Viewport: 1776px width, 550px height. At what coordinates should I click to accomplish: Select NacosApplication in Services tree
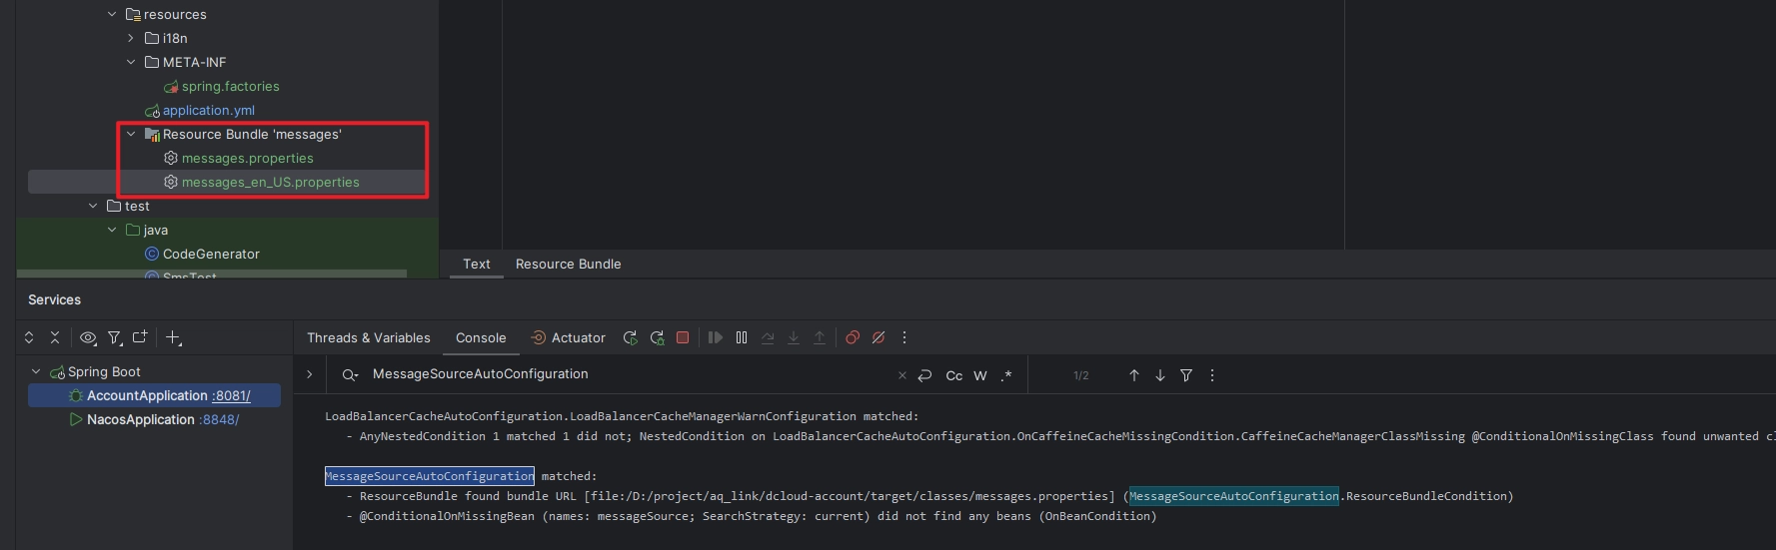pos(140,419)
